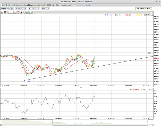This screenshot has width=161, height=126.
Task: Click the right handle of the range navigator
Action: tap(148, 122)
